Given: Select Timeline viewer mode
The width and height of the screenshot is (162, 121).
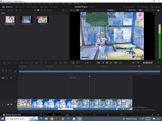Looking at the screenshot, I should click(78, 10).
